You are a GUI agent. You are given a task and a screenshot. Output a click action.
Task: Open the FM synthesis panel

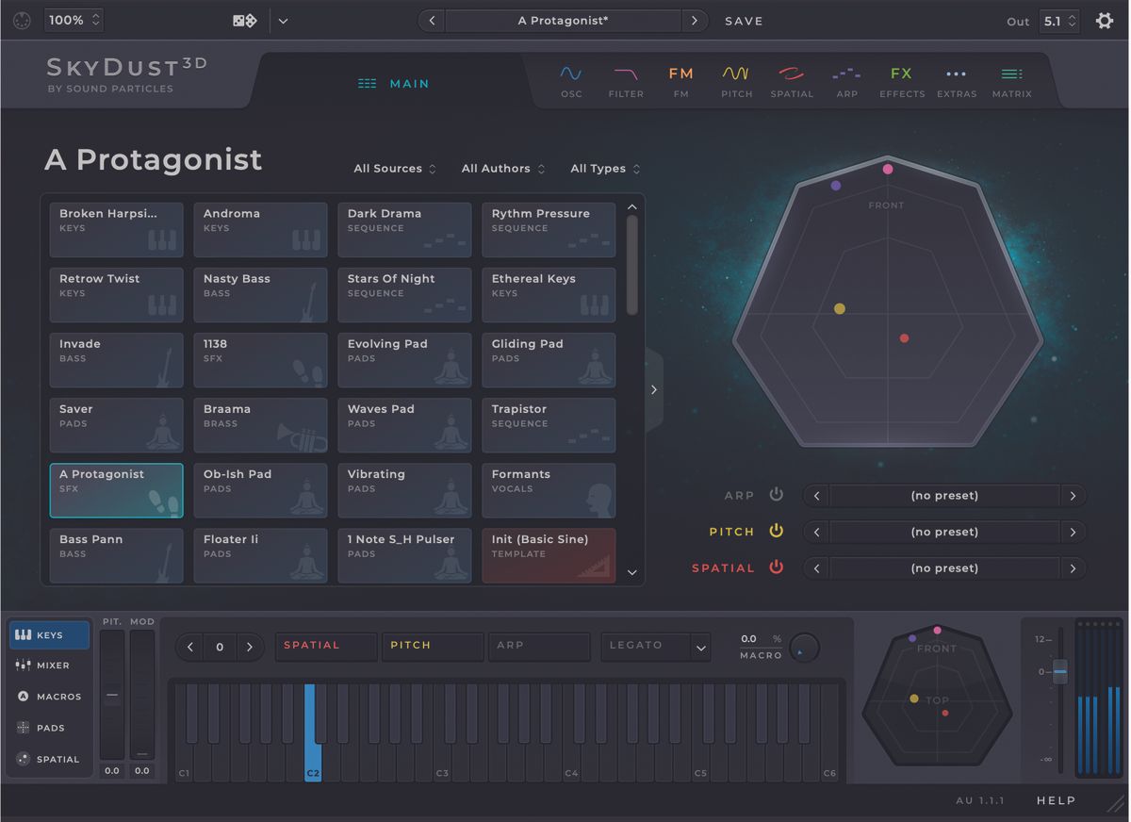click(x=680, y=80)
